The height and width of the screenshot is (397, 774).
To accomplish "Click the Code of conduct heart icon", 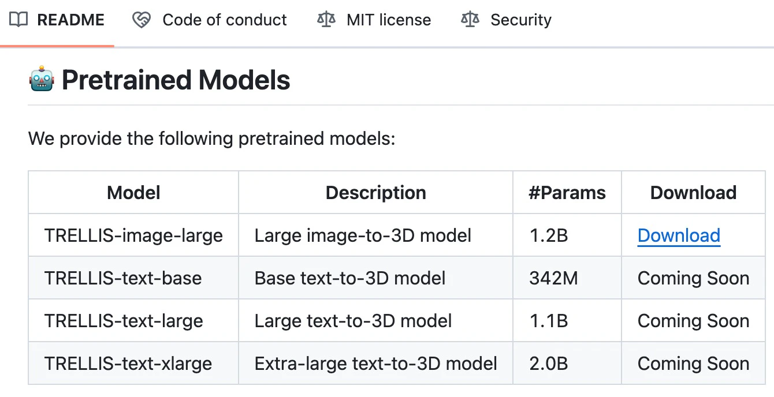I will [x=142, y=20].
